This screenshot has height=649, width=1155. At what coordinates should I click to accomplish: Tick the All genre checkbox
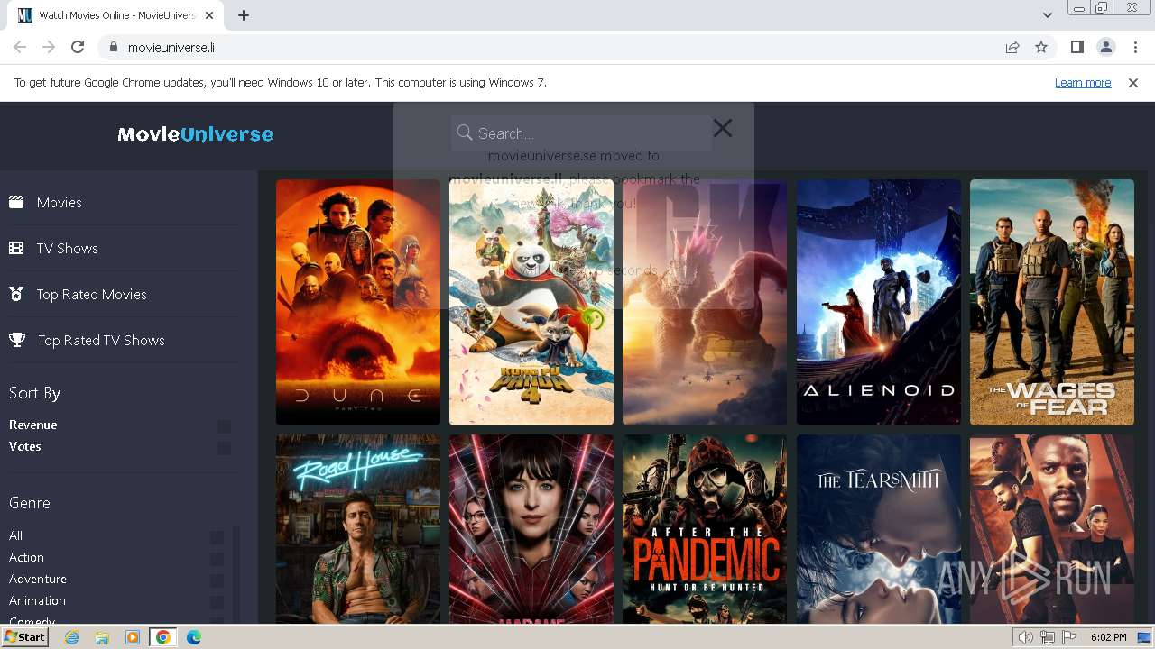pos(217,537)
